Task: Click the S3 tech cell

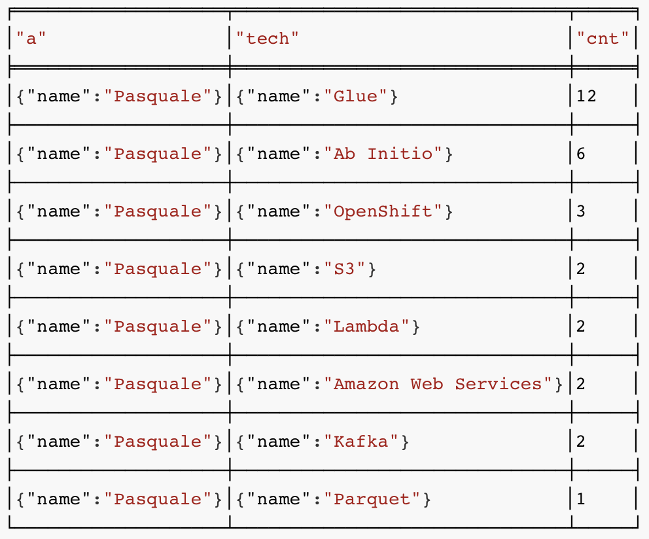Action: click(x=306, y=269)
